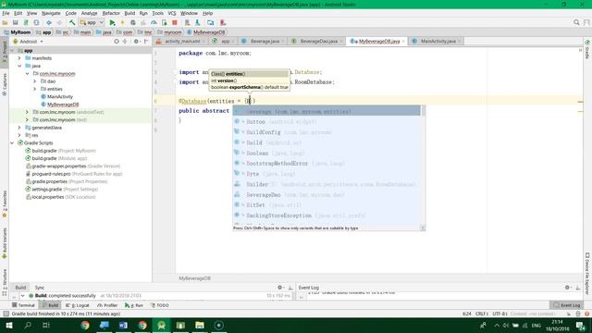Open the File menu
Image resolution: width=592 pixels, height=333 pixels.
6,13
